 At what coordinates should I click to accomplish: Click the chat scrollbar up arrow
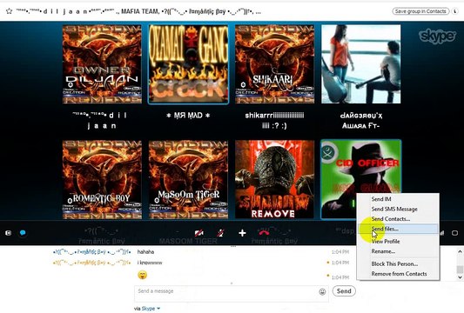point(460,252)
